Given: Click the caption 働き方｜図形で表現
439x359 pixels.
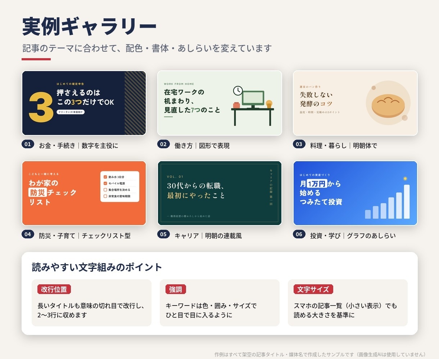Looking at the screenshot, I should tap(202, 146).
